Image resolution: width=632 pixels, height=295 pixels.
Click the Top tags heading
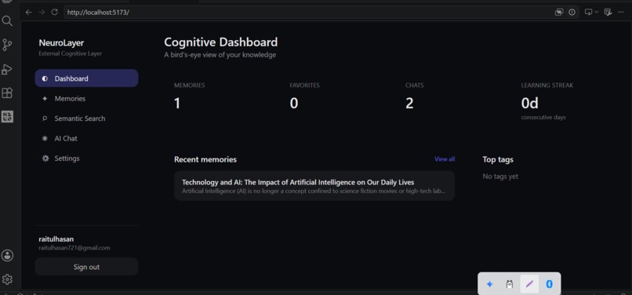(498, 159)
